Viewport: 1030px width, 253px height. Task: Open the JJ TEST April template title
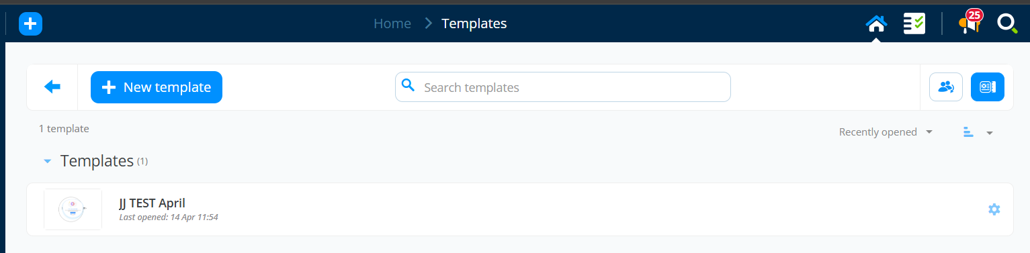pos(152,203)
